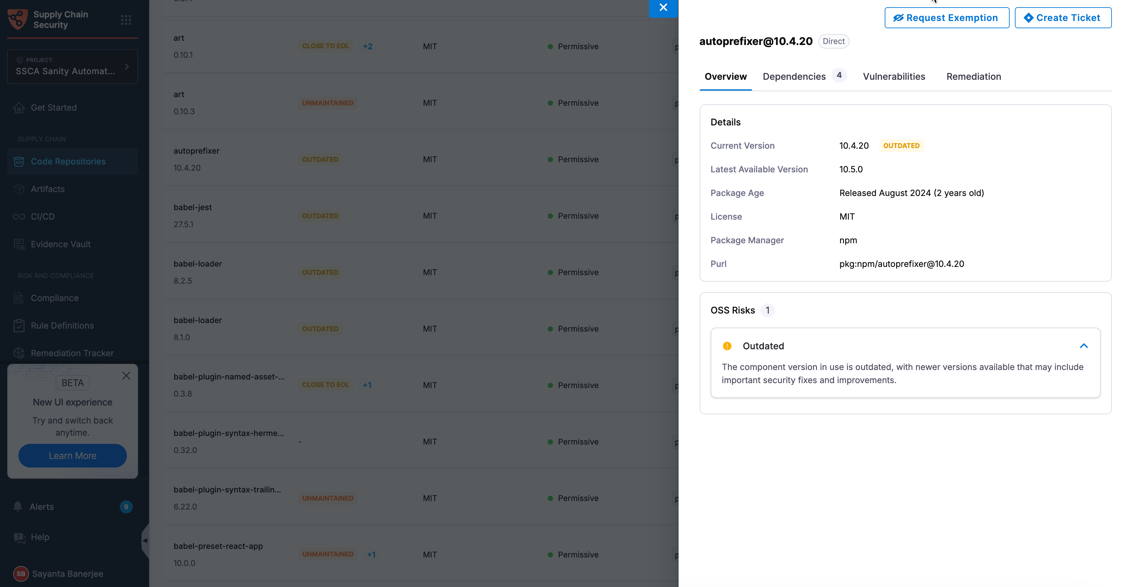Open Evidence Vault in the sidebar
Screen dimensions: 1127x587
tap(72, 244)
